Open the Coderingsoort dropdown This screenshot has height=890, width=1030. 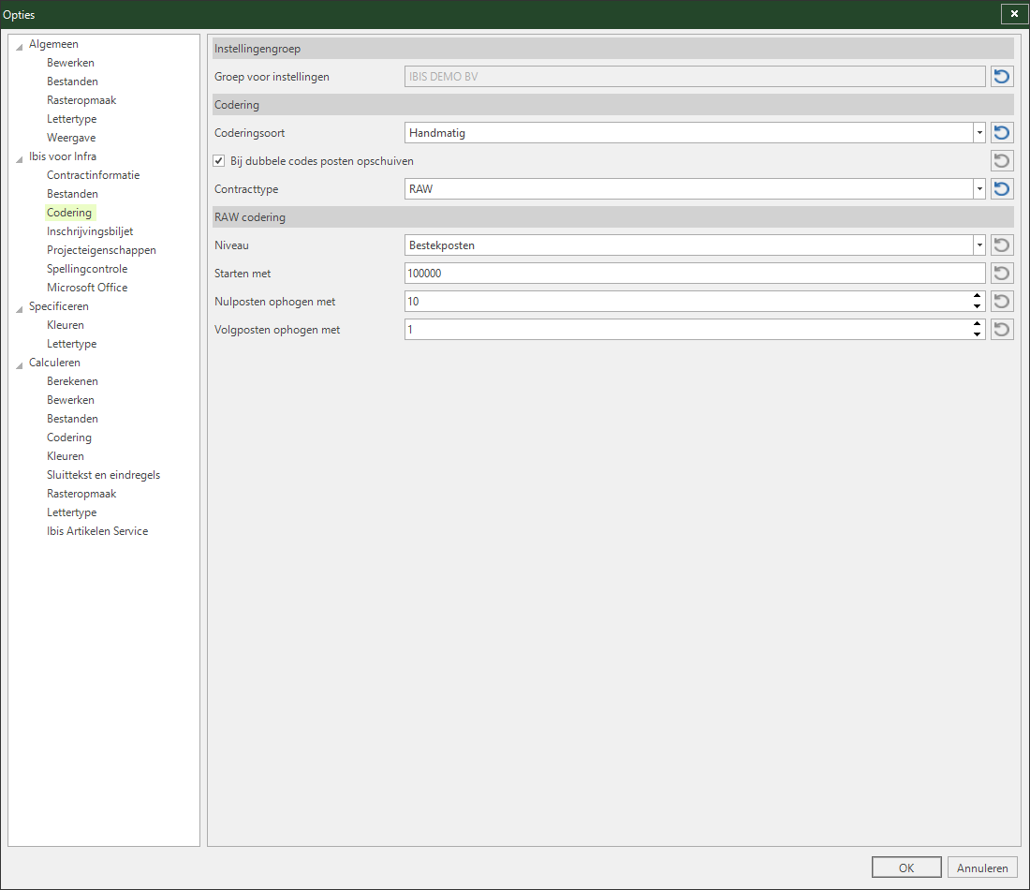click(978, 133)
